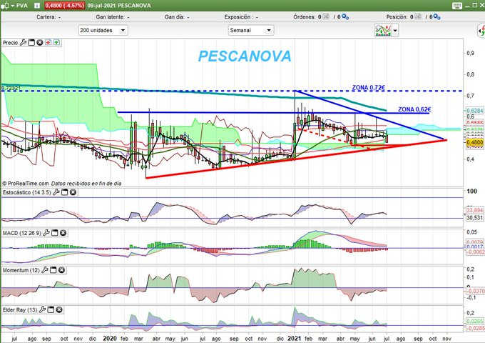Remove the MACD indicator panel
The width and height of the screenshot is (485, 343).
pos(63,233)
